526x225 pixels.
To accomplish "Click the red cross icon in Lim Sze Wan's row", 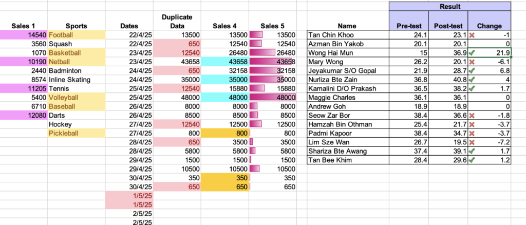I will (x=473, y=142).
